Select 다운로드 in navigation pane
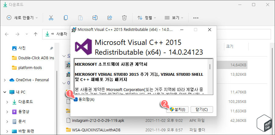 25,102
